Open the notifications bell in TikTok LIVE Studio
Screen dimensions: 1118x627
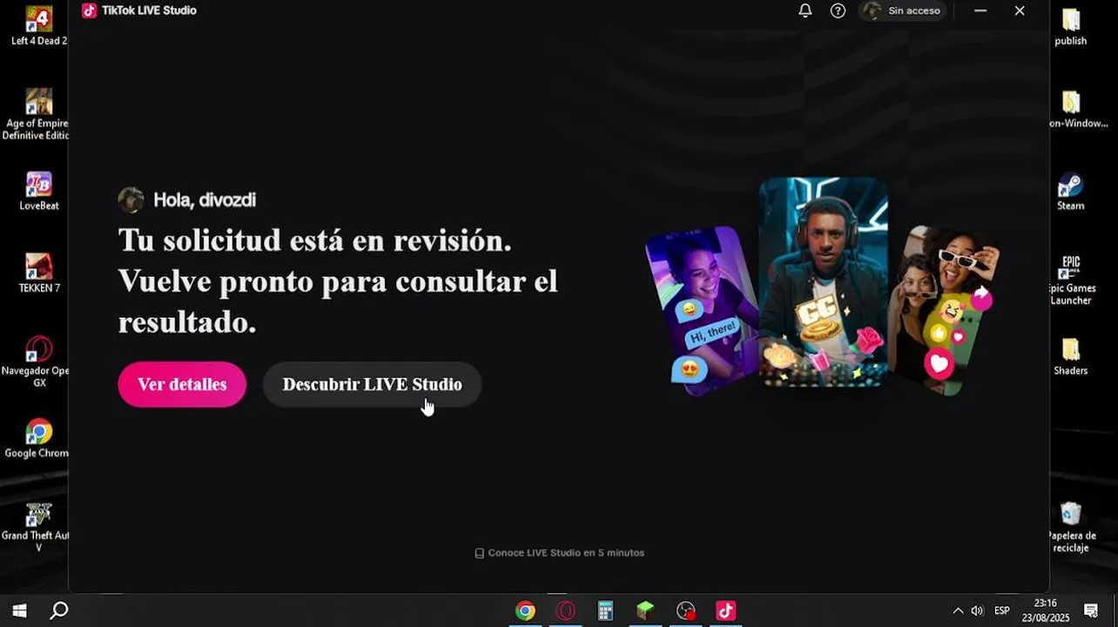coord(805,10)
